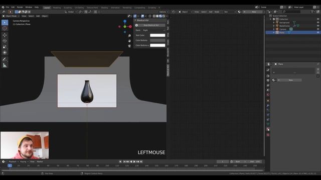Image resolution: width=321 pixels, height=180 pixels.
Task: Click the pan view hand icon
Action: (x=129, y=41)
